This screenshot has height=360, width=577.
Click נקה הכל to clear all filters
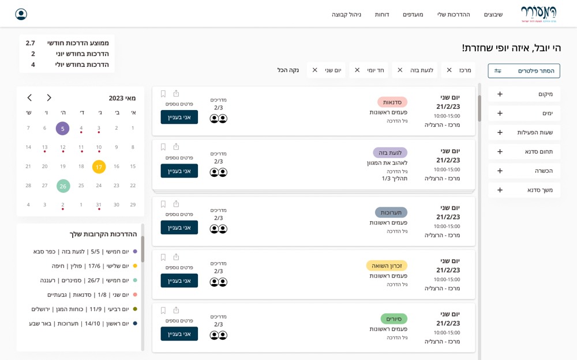(288, 70)
